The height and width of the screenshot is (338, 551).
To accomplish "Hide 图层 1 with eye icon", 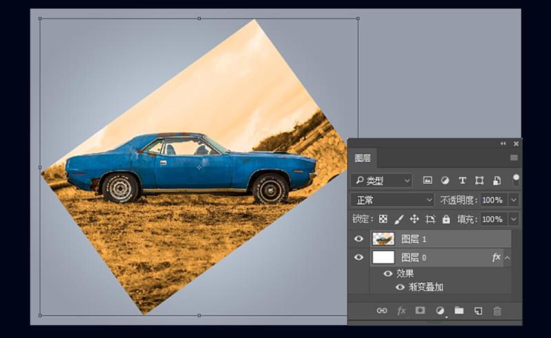I will pyautogui.click(x=358, y=239).
